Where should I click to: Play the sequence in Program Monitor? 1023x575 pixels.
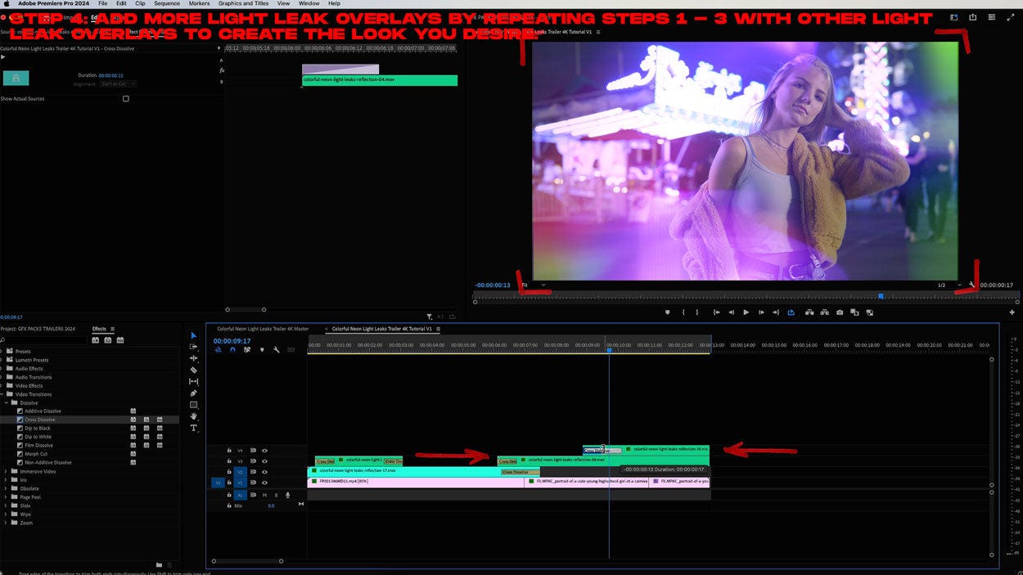(746, 312)
